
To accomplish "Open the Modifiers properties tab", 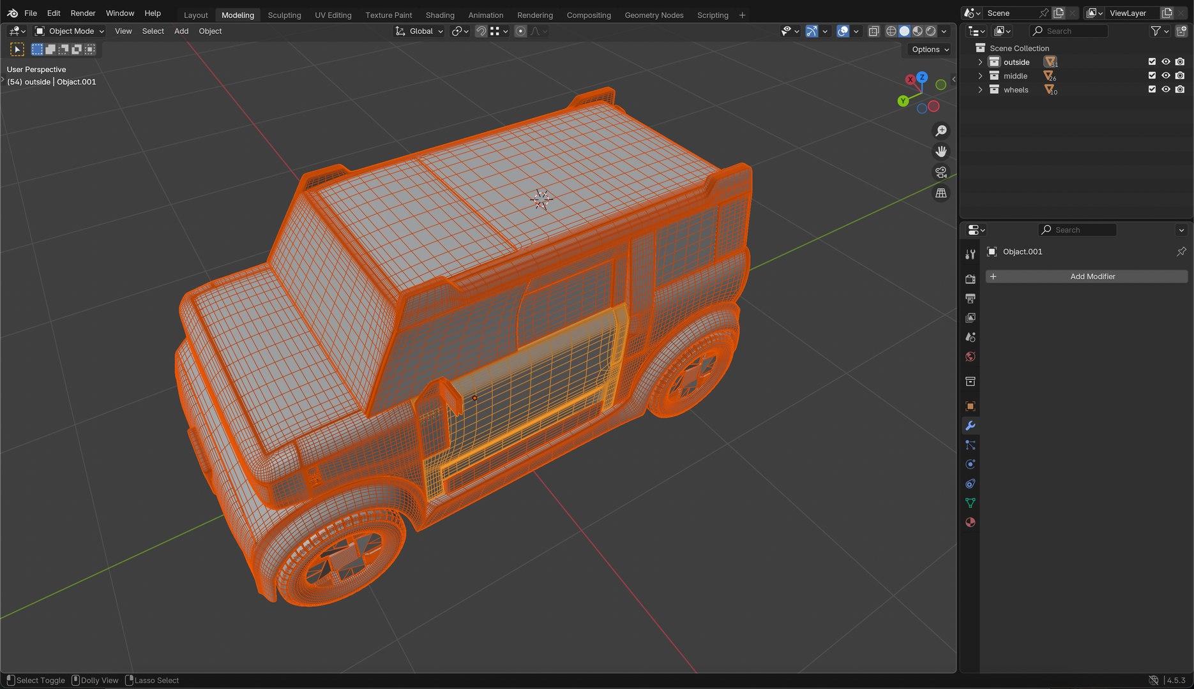I will 970,426.
